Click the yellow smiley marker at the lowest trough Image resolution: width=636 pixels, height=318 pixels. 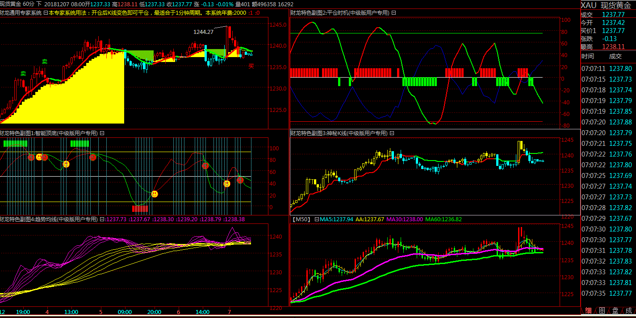(x=155, y=194)
